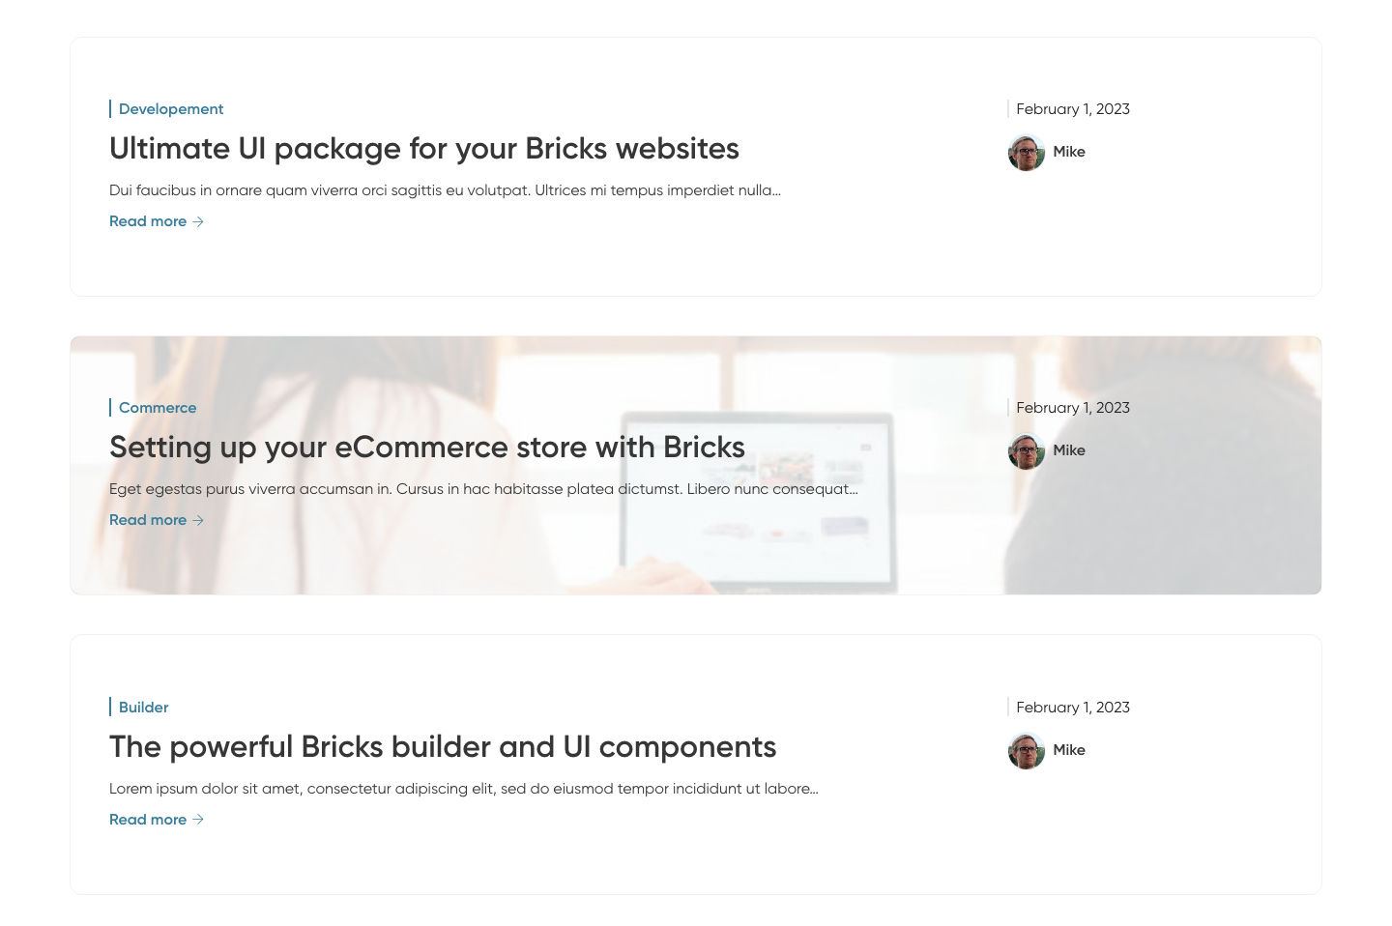Open the Commerce category link

(x=158, y=408)
